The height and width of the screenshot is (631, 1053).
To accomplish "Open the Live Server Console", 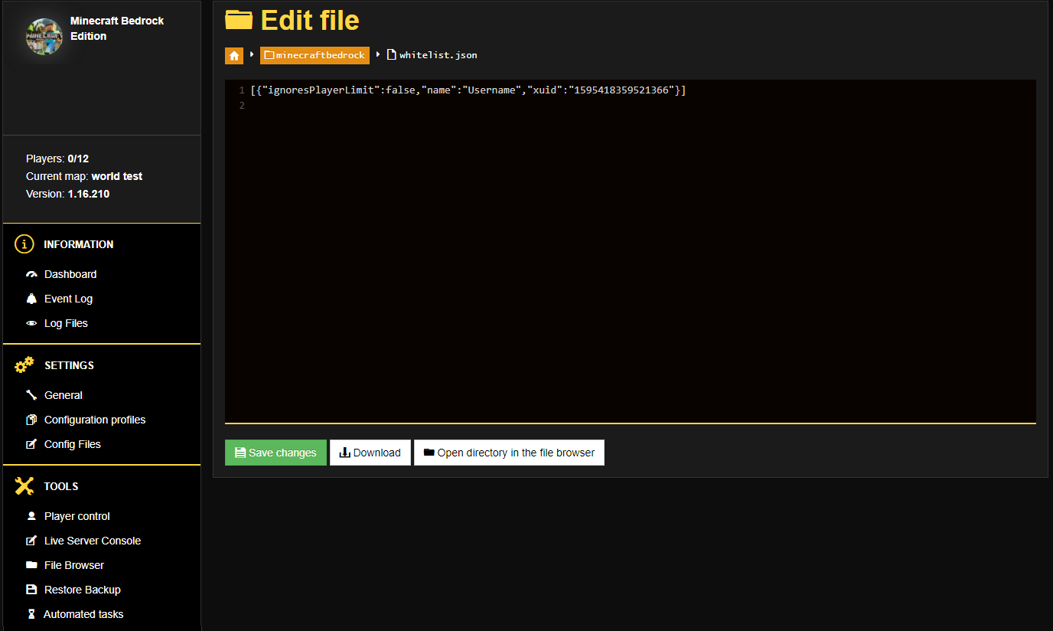I will [x=92, y=540].
